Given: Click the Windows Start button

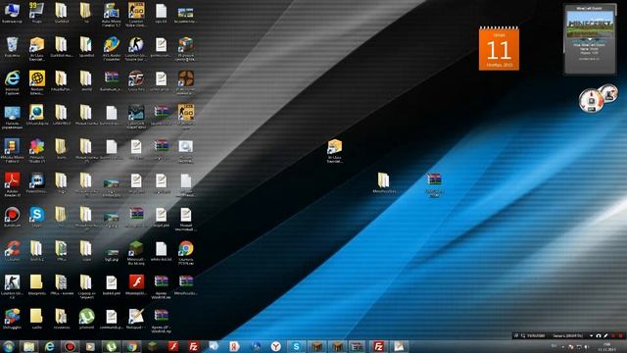Looking at the screenshot, I should tap(8, 346).
